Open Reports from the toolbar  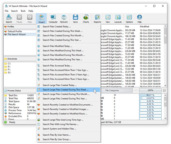(x=97, y=19)
